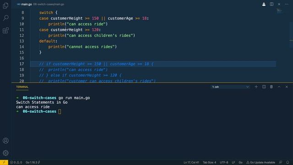Viewport: 293px width, 165px height.
Task: Click "cannot access rides" string on line 14
Action: coord(91,47)
